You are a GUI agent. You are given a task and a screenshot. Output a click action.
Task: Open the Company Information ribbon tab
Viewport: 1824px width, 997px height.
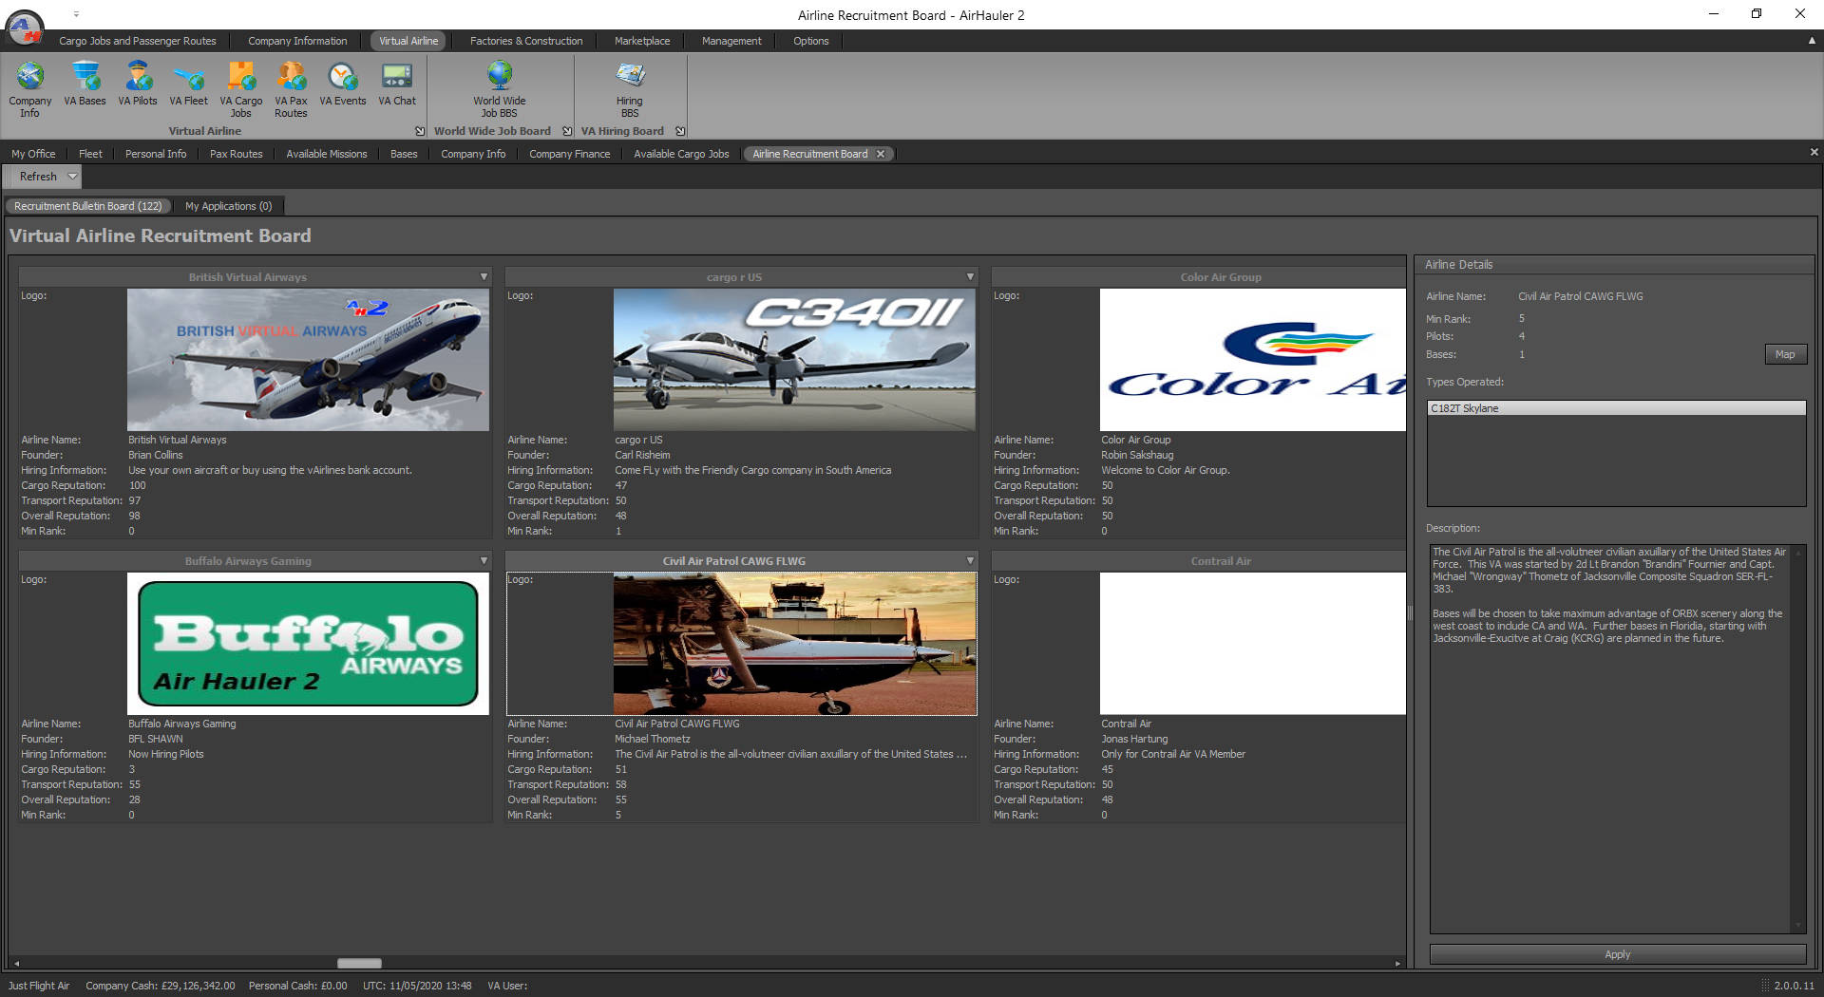[x=297, y=41]
